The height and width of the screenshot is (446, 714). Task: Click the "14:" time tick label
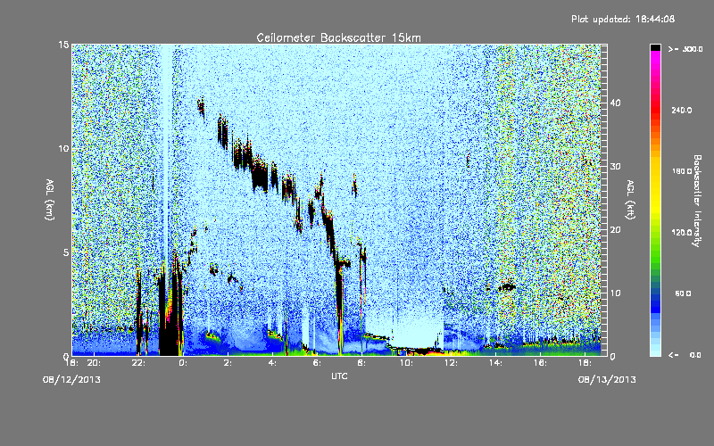[496, 363]
